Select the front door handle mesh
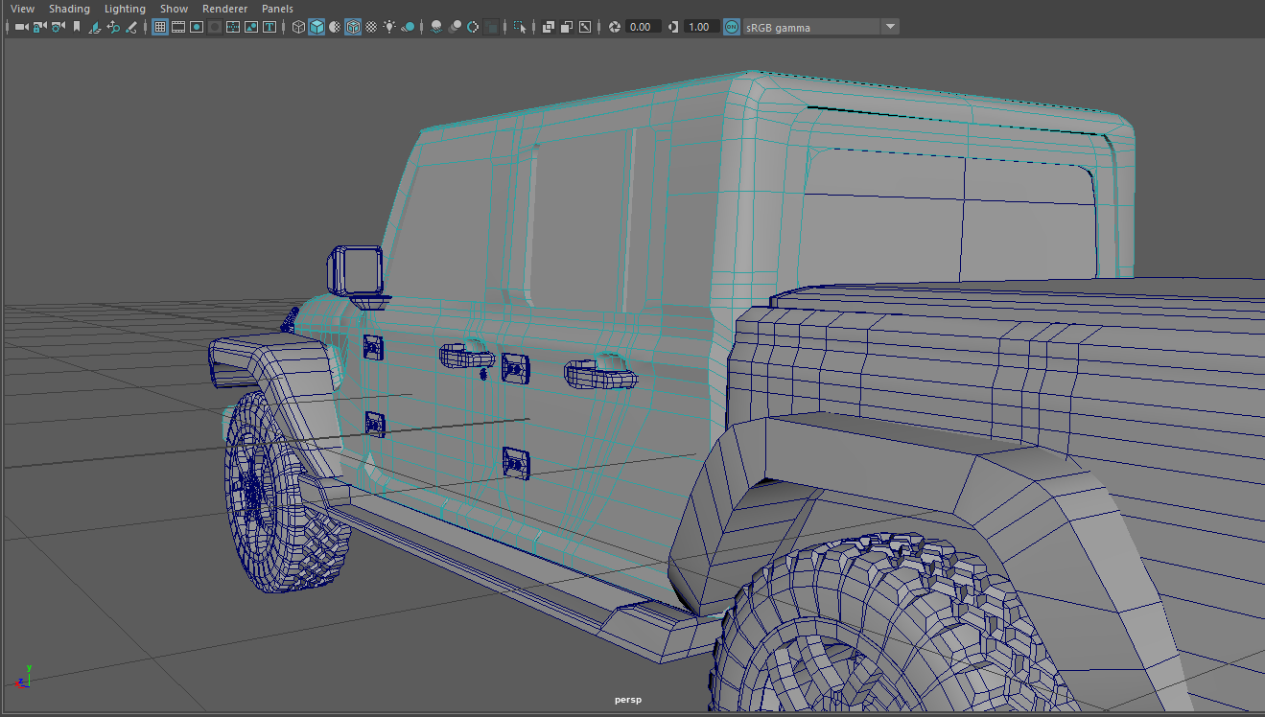Image resolution: width=1265 pixels, height=717 pixels. [x=466, y=356]
